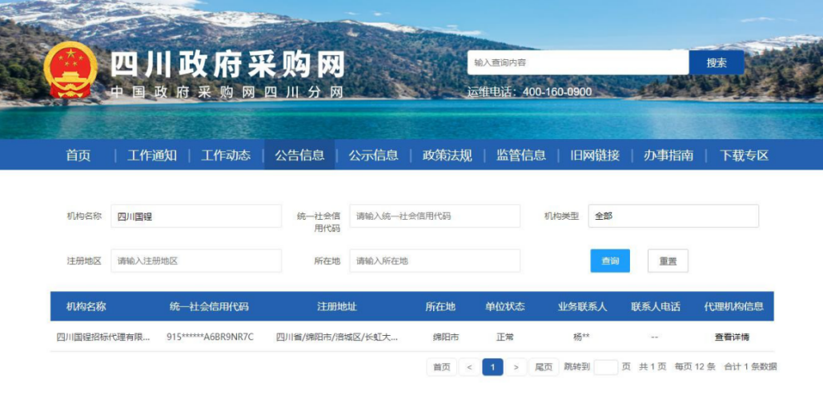Click the 正常 status cell
Image resolution: width=823 pixels, height=411 pixels.
pyautogui.click(x=505, y=337)
